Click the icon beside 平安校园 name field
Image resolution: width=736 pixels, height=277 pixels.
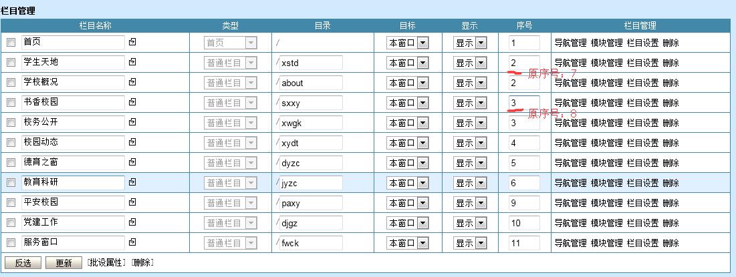(x=132, y=203)
